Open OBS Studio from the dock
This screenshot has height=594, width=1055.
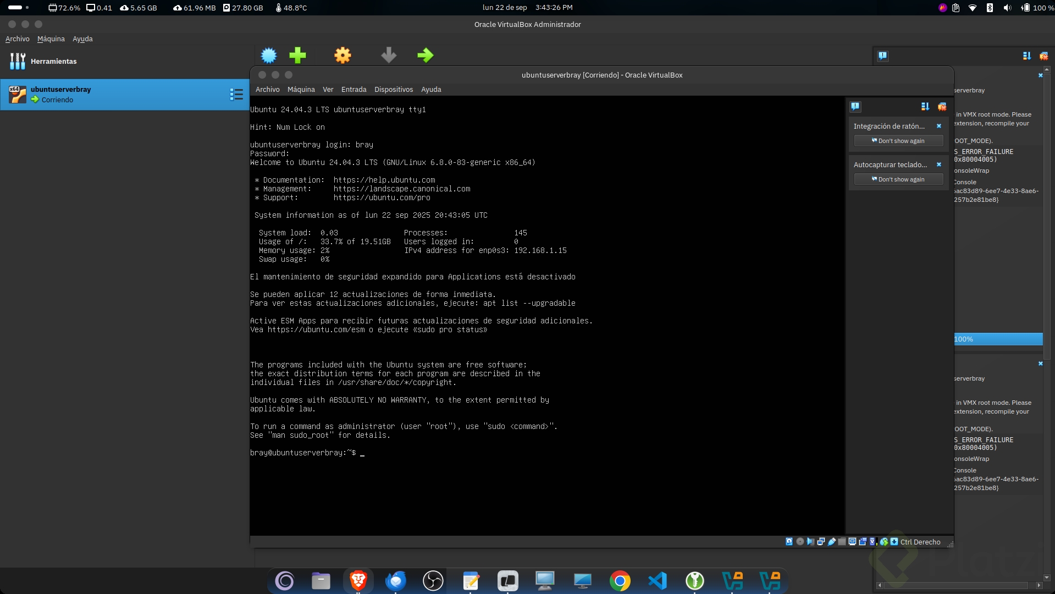[433, 580]
